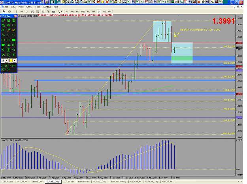247x184 pixels.
Task: Select the E-Pointer eraser tool
Action: pyautogui.click(x=3, y=30)
